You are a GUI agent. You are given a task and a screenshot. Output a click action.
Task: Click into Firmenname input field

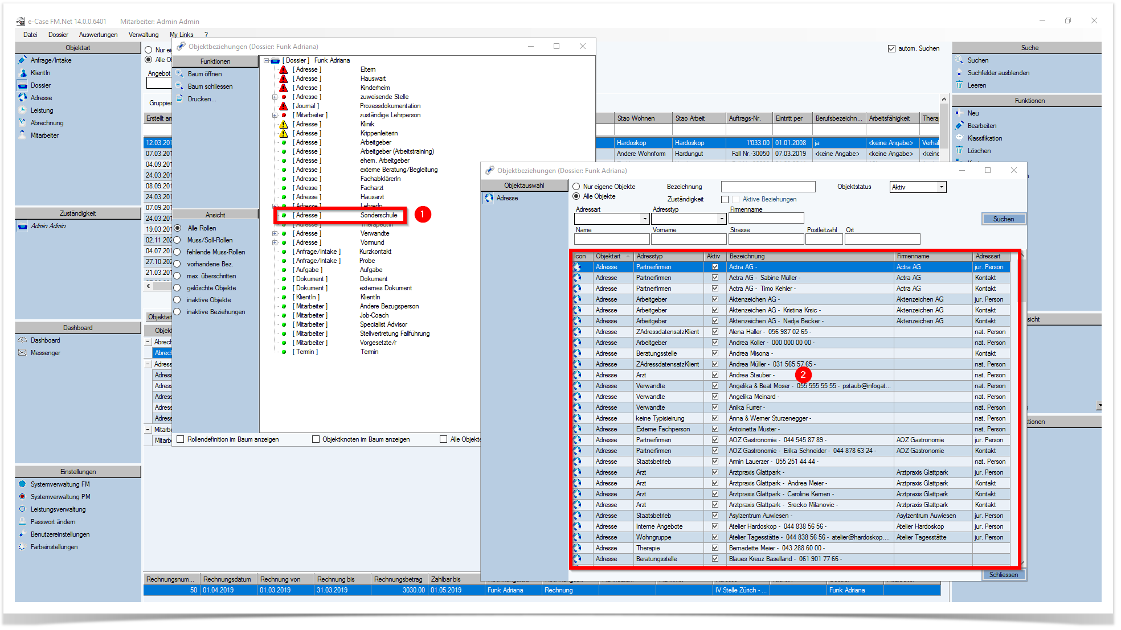pos(766,218)
